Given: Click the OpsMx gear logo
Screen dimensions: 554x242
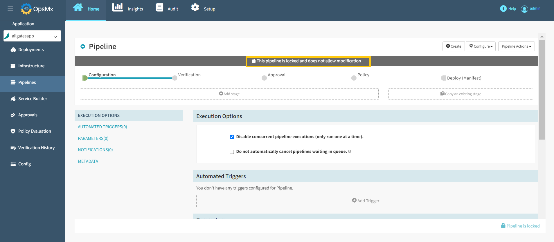Looking at the screenshot, I should tap(26, 9).
